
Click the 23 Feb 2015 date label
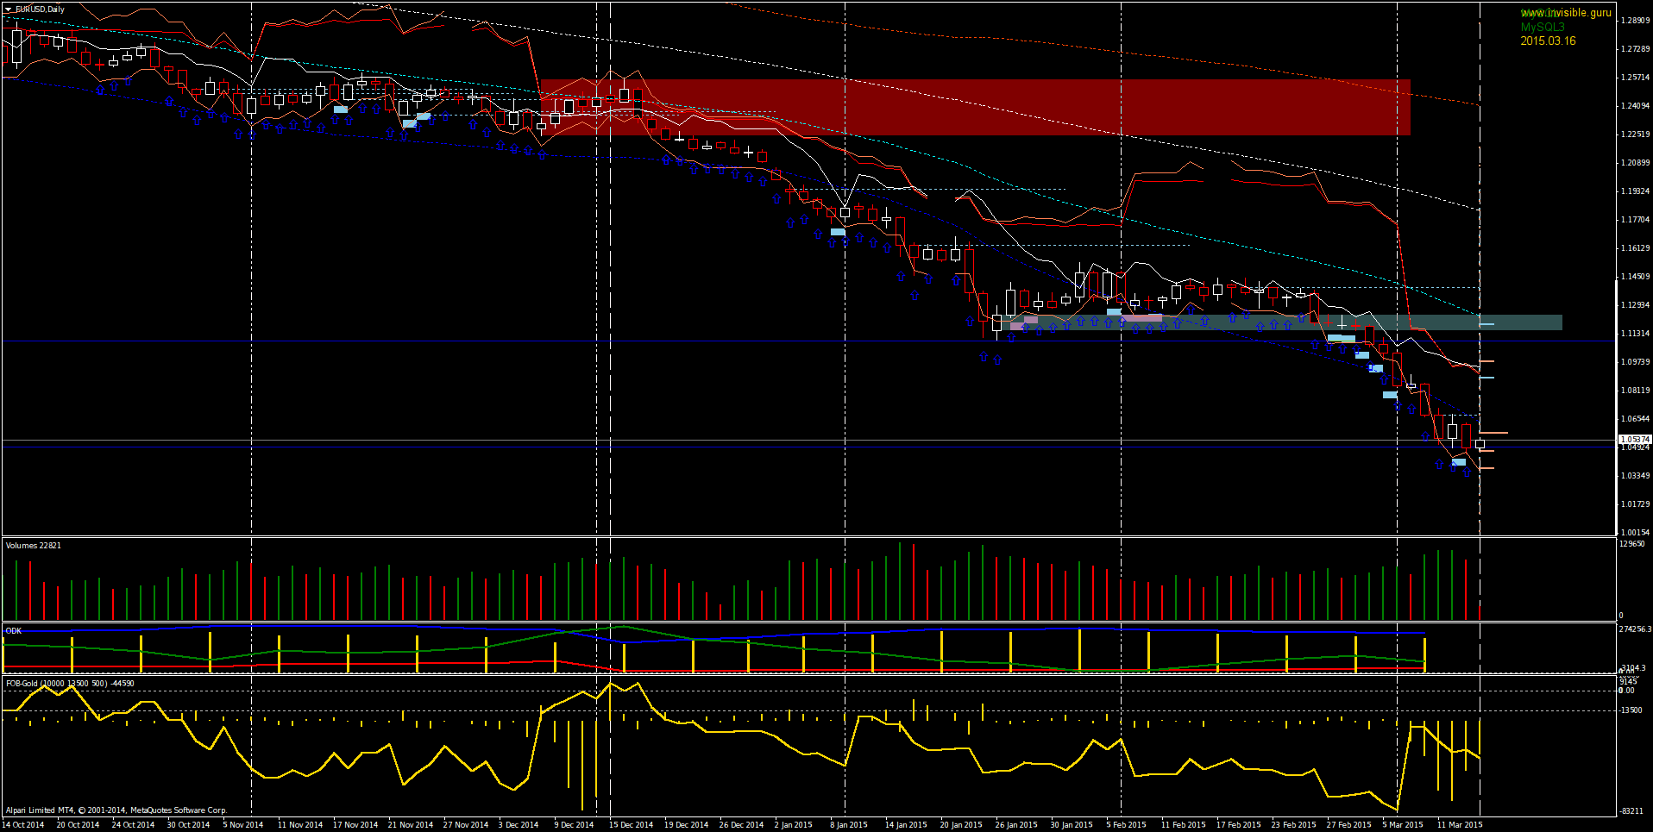pyautogui.click(x=1293, y=825)
